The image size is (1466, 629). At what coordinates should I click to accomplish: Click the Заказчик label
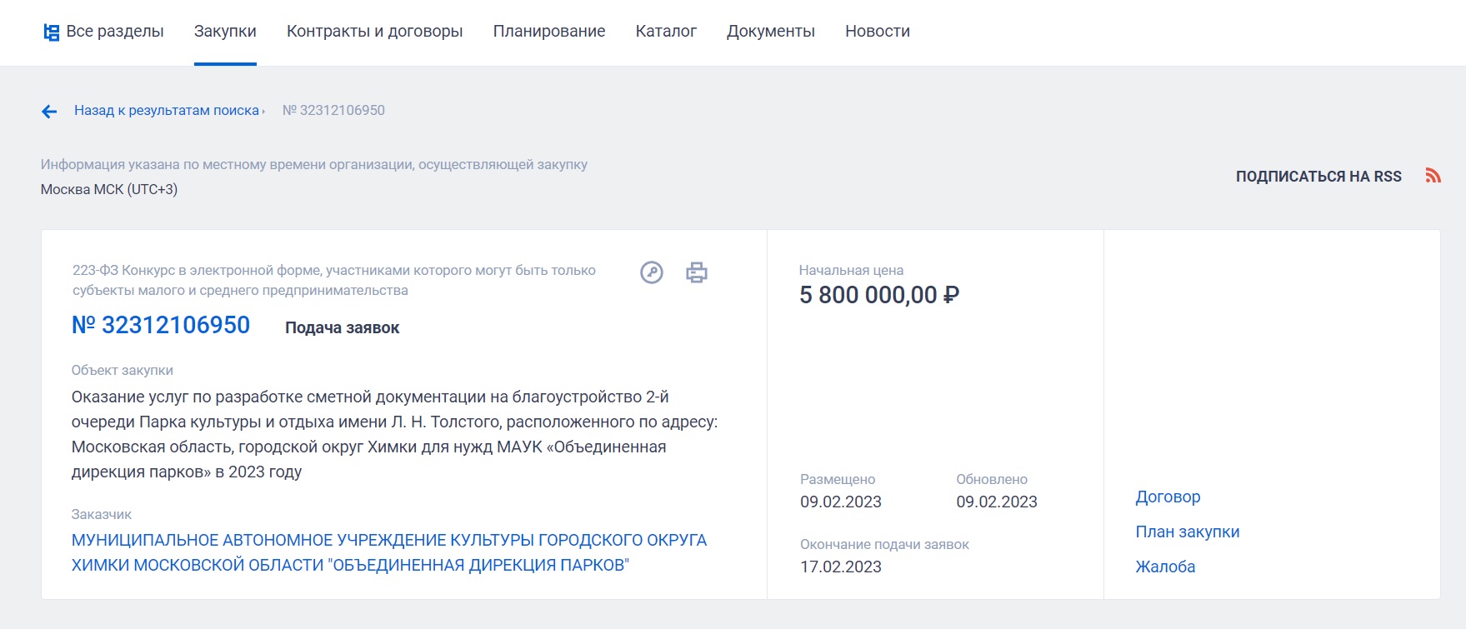point(102,515)
